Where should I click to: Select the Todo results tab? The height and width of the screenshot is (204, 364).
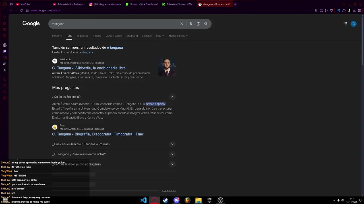click(x=69, y=36)
